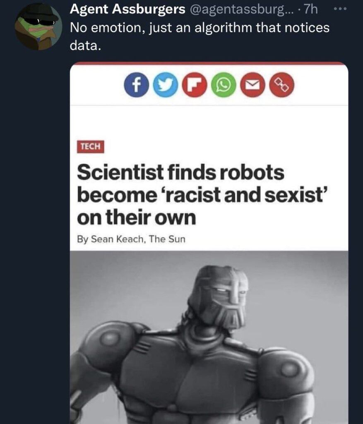Share the article on Flipboard

coord(195,85)
